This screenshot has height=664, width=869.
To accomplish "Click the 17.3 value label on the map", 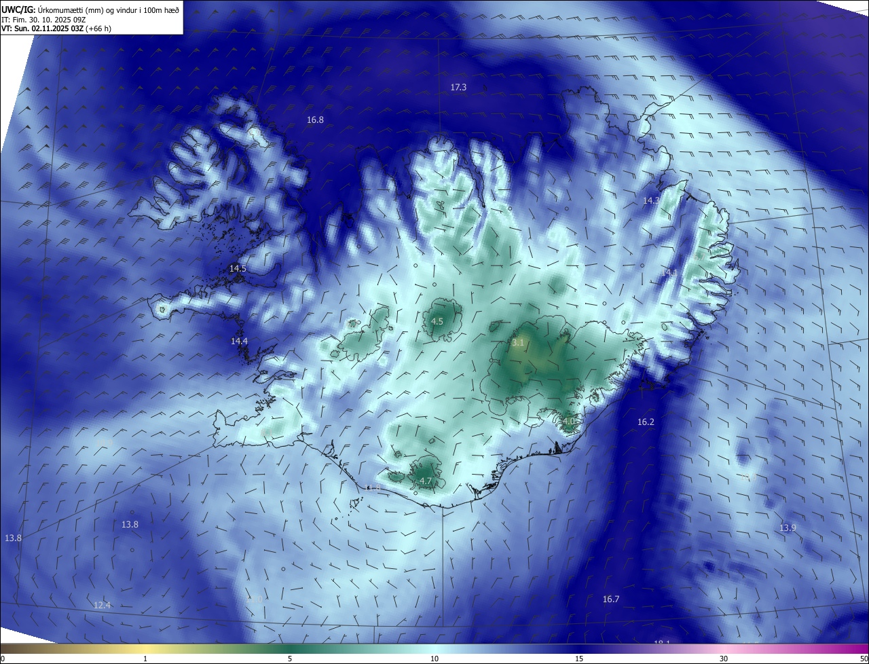I will click(458, 87).
